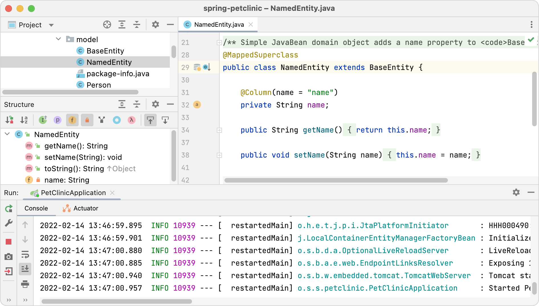Click the annotation gutter icon line 32
Image resolution: width=539 pixels, height=306 pixels.
tap(197, 105)
